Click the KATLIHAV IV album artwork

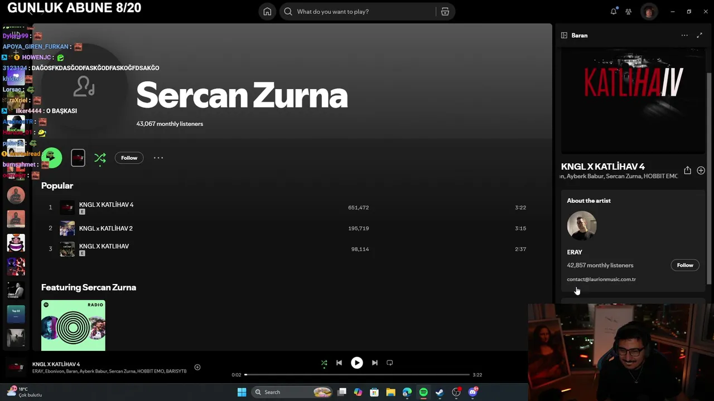coord(633,100)
